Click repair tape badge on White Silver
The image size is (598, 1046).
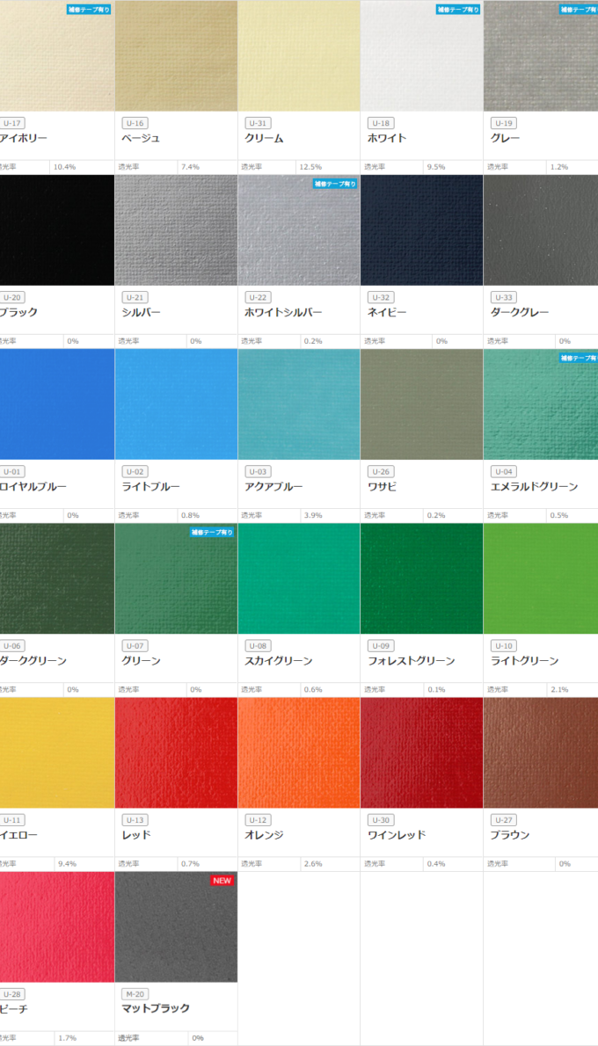(334, 184)
